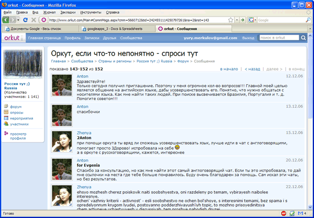Open Файл menu
The height and width of the screenshot is (218, 314).
click(7, 13)
